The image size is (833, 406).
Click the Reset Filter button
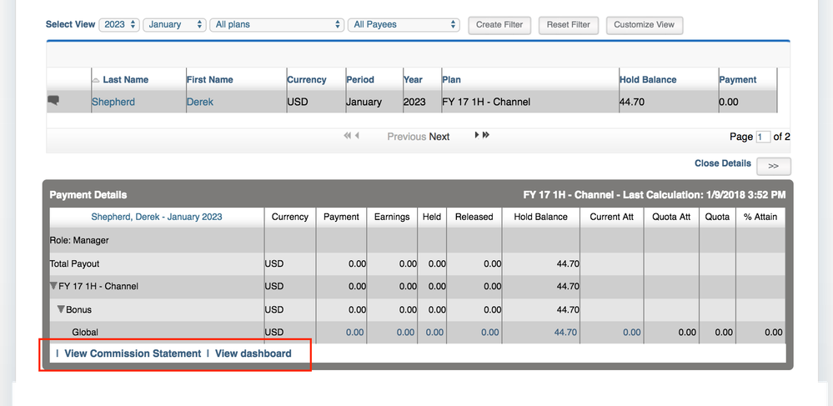tap(569, 25)
